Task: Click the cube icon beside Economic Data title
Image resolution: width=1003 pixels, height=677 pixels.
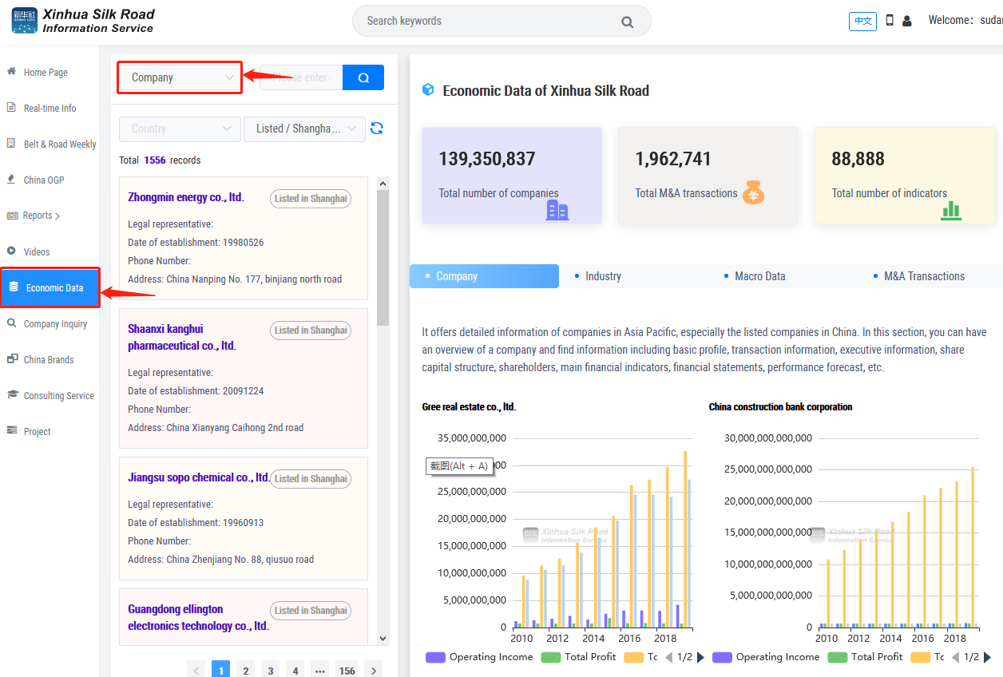Action: [x=428, y=90]
